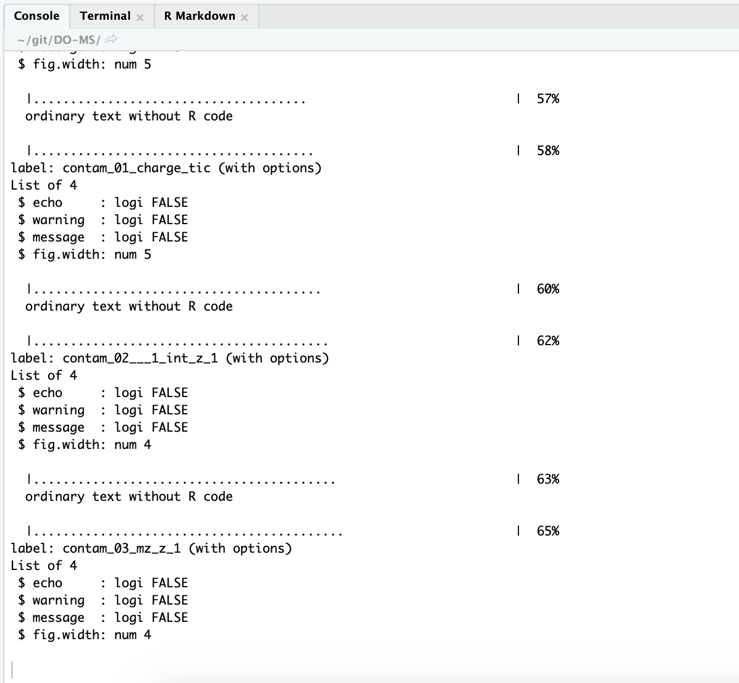
Task: Close the R Markdown tab
Action: tap(244, 17)
